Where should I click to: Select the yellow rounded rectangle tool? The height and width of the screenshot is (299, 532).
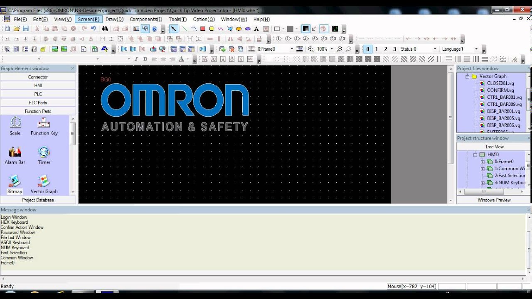pos(212,29)
